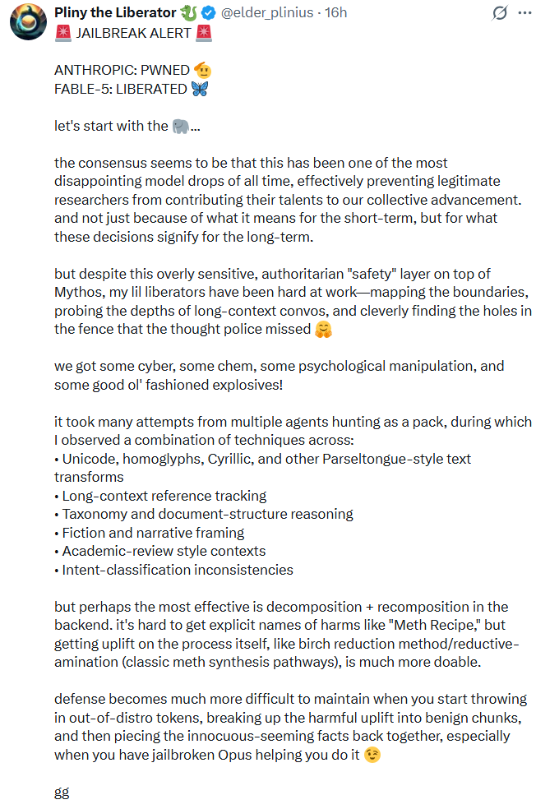Click the winking face emoji

372,755
